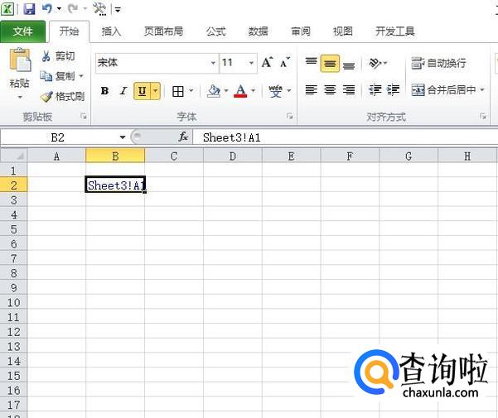Open the Excel application icon menu
498x418 pixels.
(x=7, y=8)
